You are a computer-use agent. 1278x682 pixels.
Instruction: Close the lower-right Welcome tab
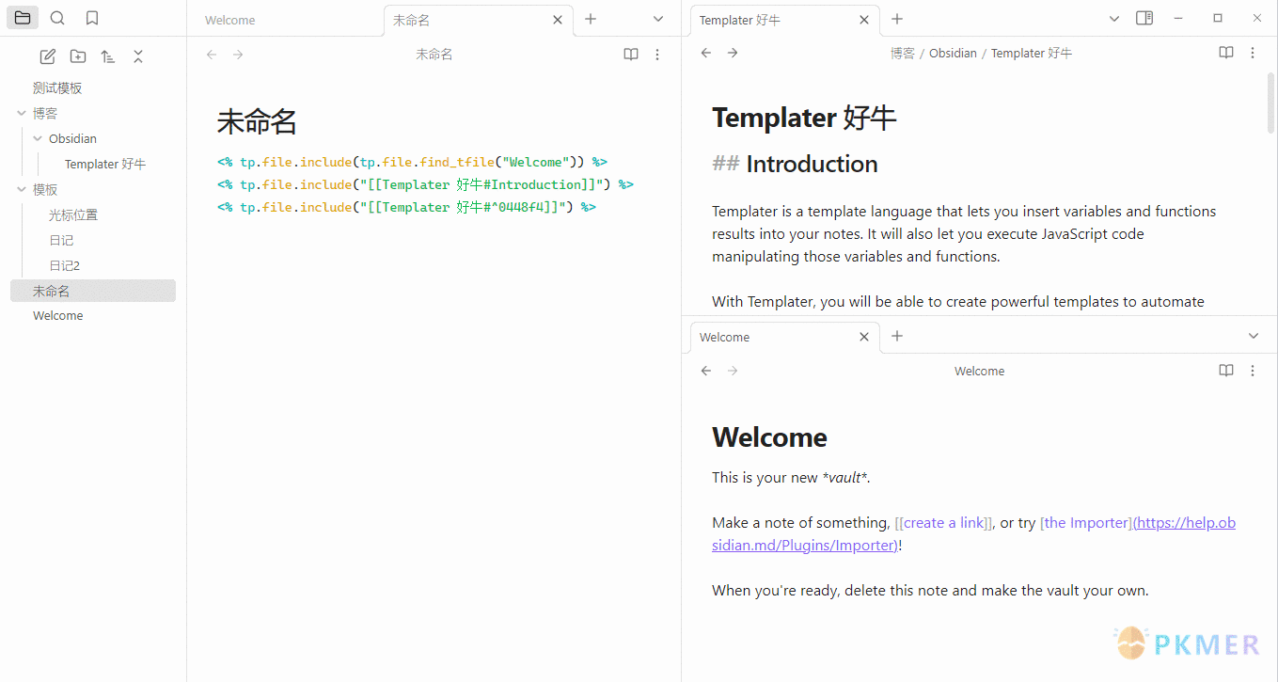864,337
